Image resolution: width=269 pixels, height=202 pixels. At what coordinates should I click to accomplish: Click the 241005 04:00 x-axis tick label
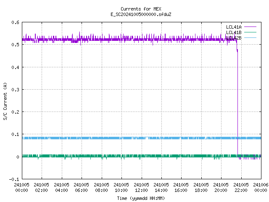tap(61, 188)
